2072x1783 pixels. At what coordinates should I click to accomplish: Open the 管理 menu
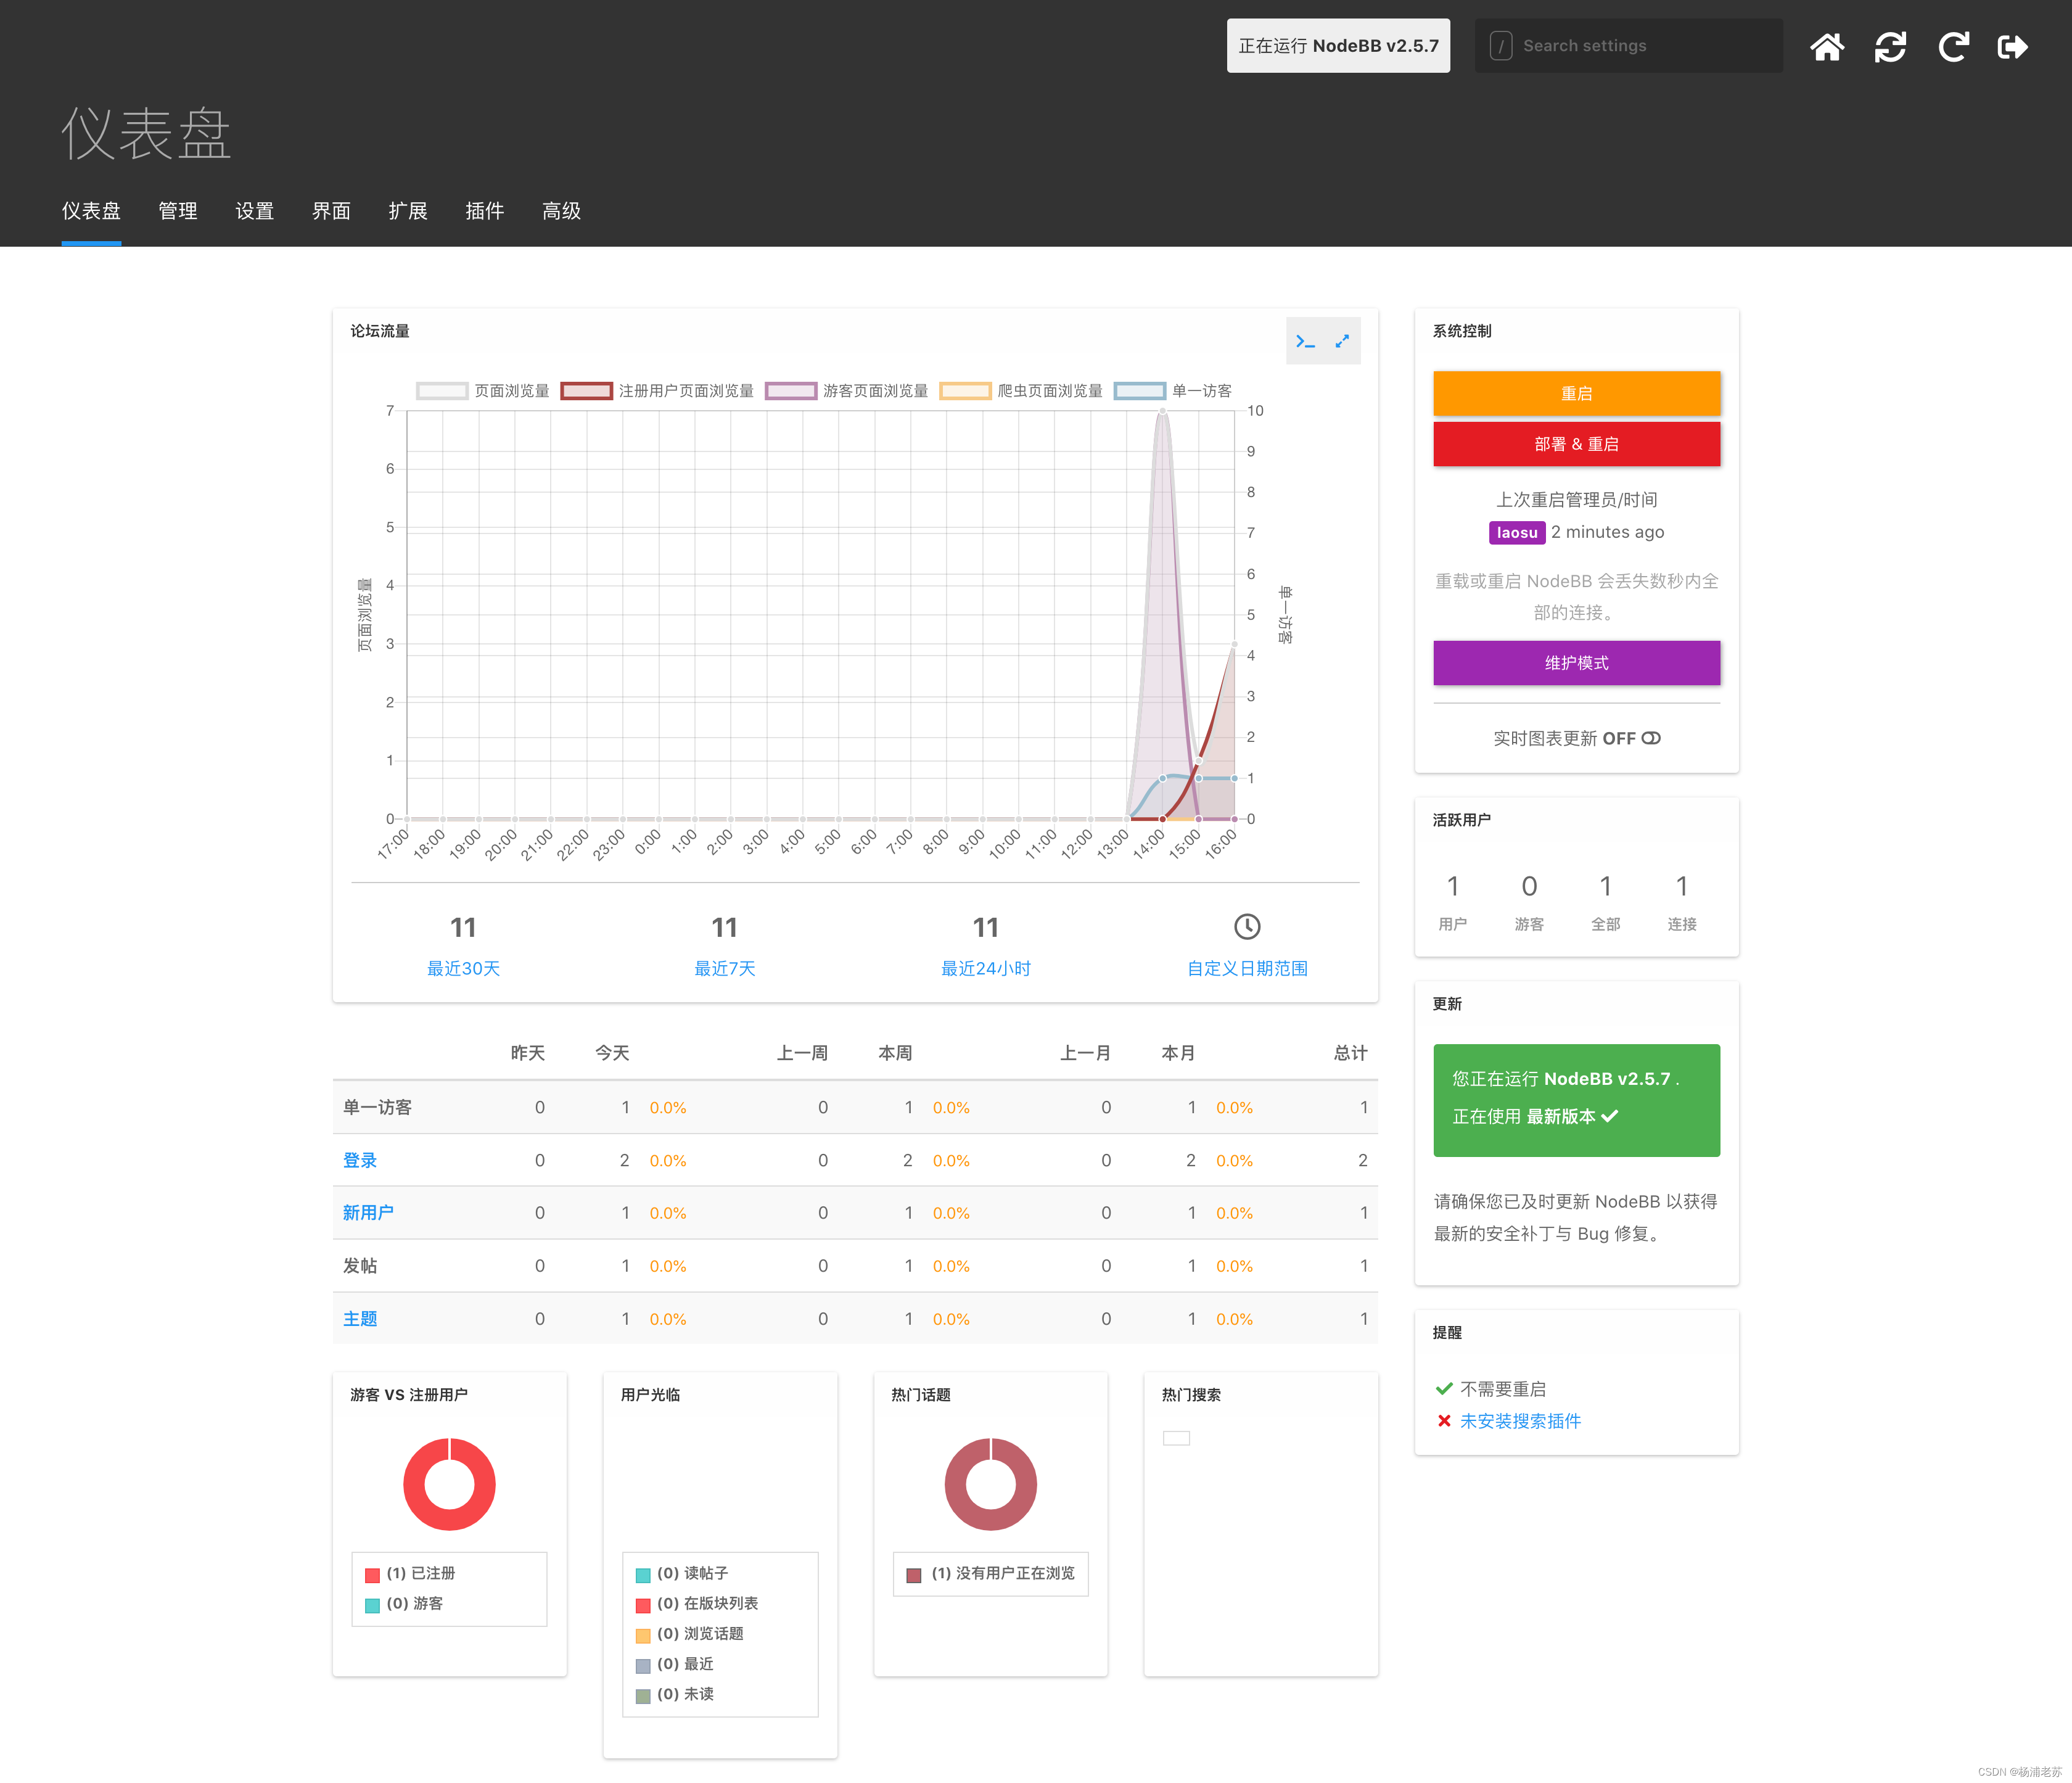[x=178, y=211]
